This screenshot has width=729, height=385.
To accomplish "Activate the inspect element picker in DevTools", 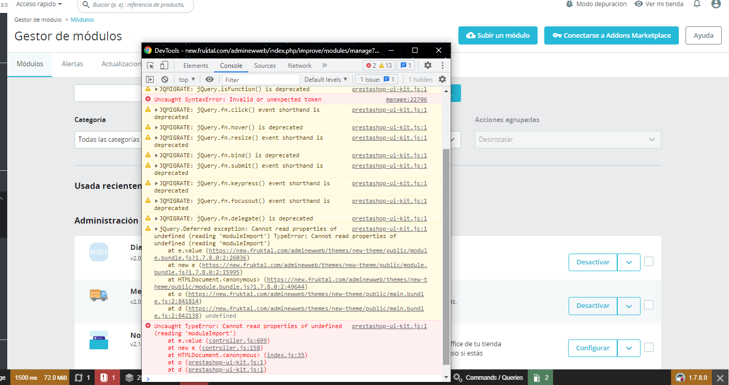I will click(x=151, y=66).
